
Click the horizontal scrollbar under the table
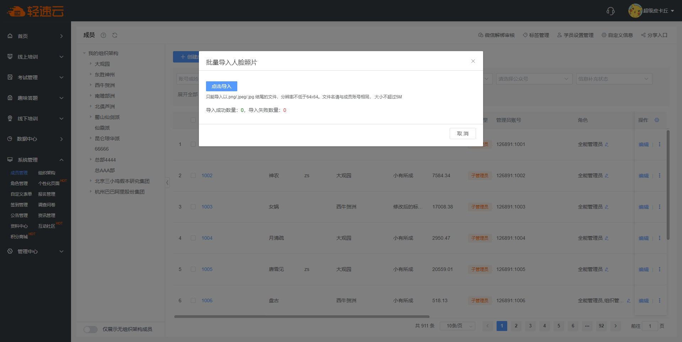point(302,316)
